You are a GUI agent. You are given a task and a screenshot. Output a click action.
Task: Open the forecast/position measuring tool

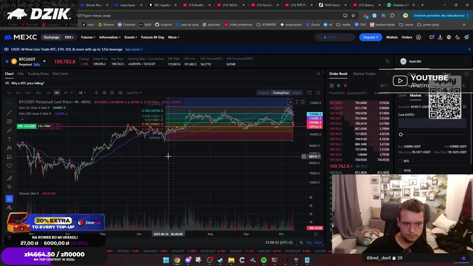tap(9, 157)
